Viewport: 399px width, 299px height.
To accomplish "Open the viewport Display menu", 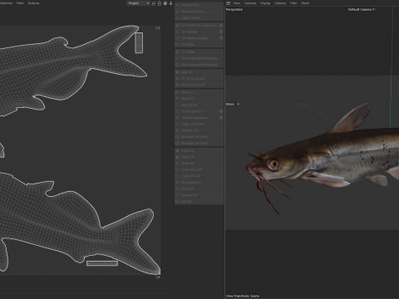I will coord(265,3).
